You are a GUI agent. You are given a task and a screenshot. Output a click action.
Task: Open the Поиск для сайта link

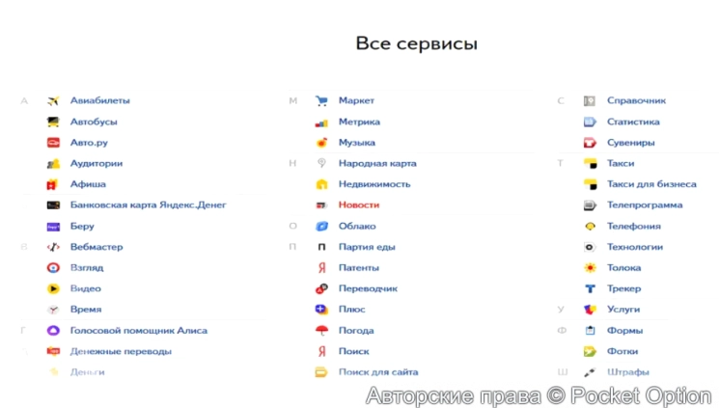[378, 371]
